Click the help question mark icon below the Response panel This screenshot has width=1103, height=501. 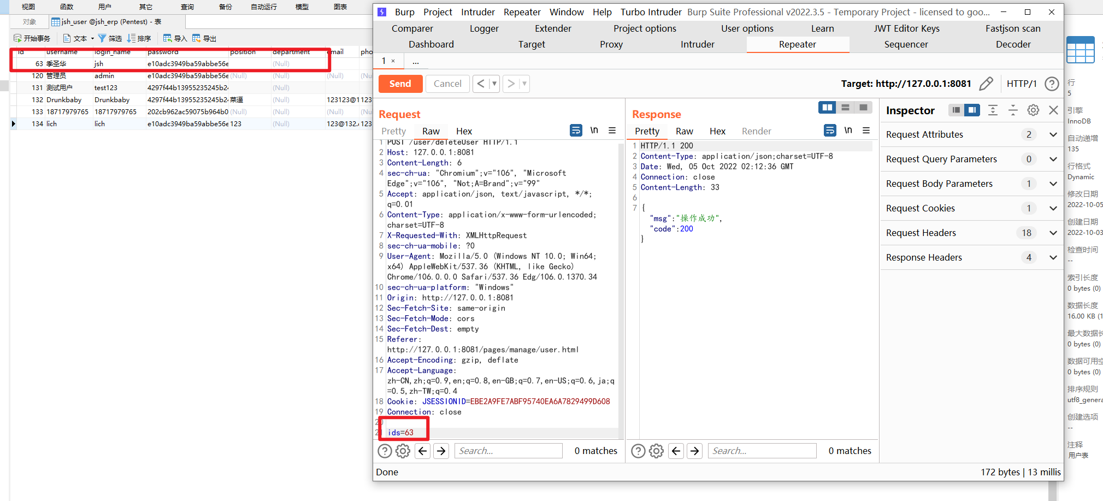point(638,451)
